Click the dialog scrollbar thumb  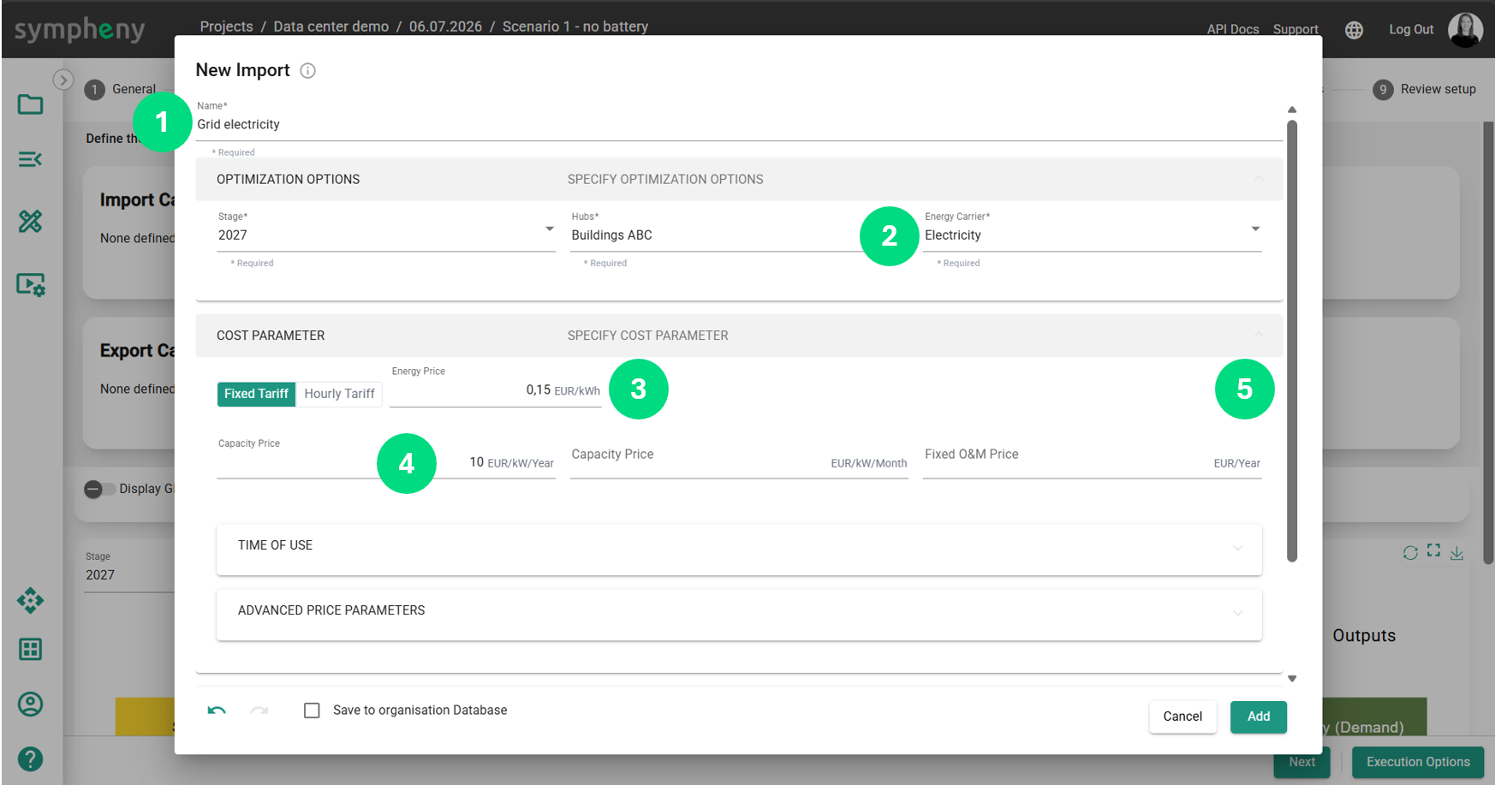(1291, 341)
